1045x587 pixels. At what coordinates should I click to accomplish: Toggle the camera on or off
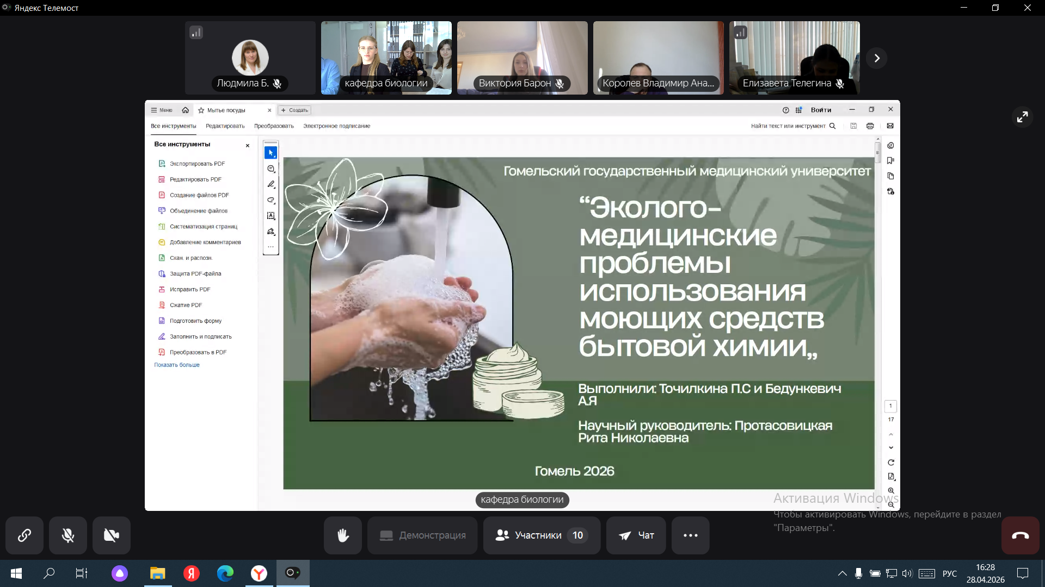coord(112,535)
